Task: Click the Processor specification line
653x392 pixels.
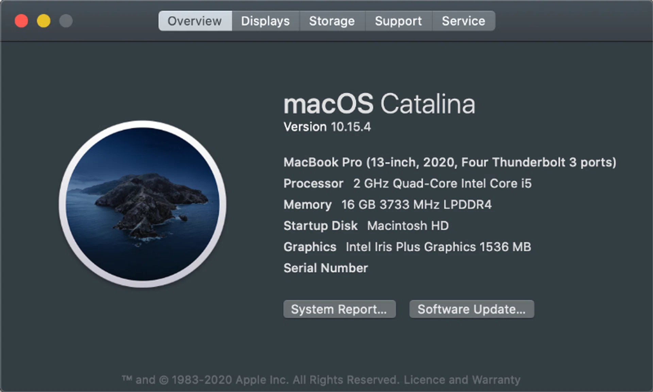Action: pyautogui.click(x=407, y=183)
